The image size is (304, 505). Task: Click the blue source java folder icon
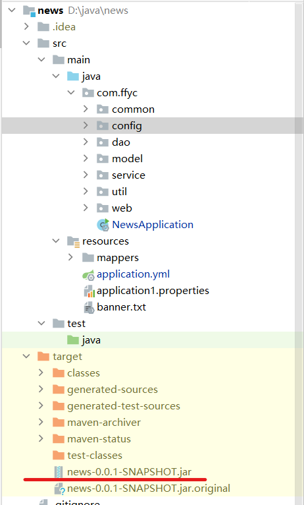coord(73,76)
